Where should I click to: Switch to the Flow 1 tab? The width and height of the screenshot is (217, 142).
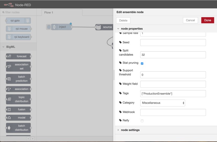click(62, 12)
